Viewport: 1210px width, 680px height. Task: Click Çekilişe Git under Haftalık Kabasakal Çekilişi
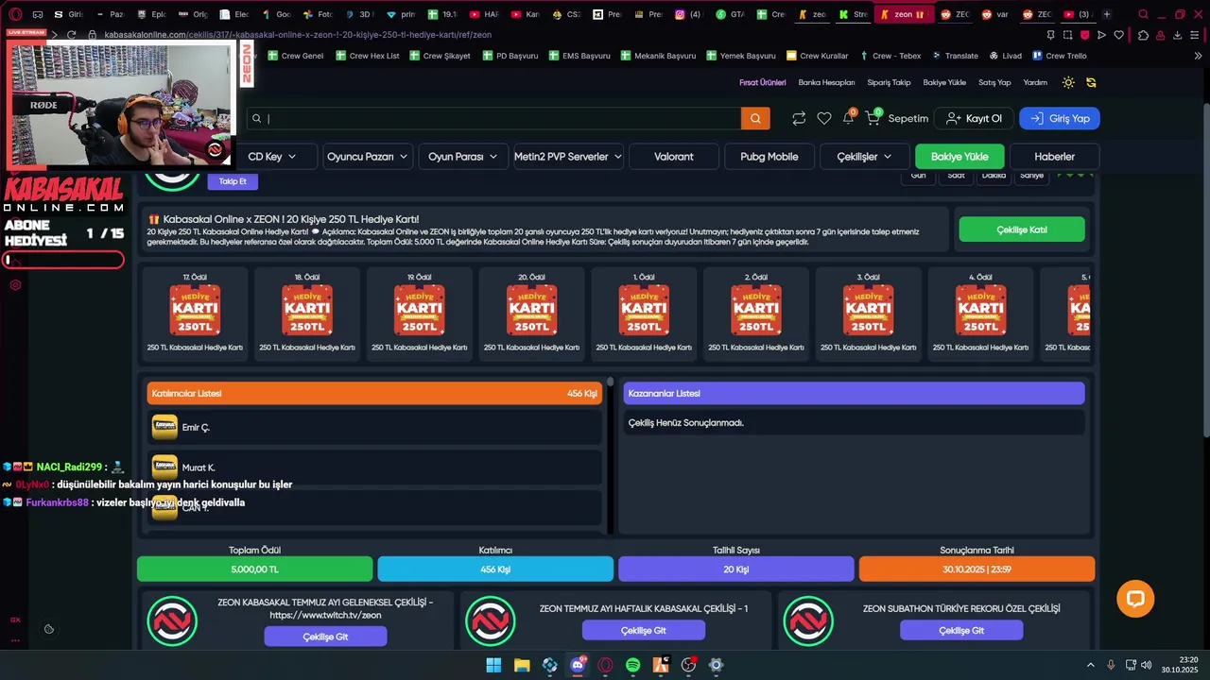click(644, 630)
